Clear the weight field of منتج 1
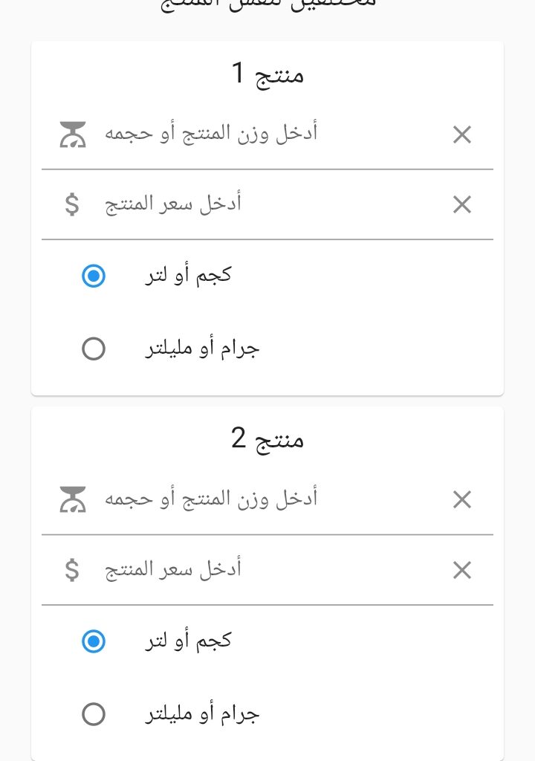The image size is (535, 761). click(x=462, y=135)
